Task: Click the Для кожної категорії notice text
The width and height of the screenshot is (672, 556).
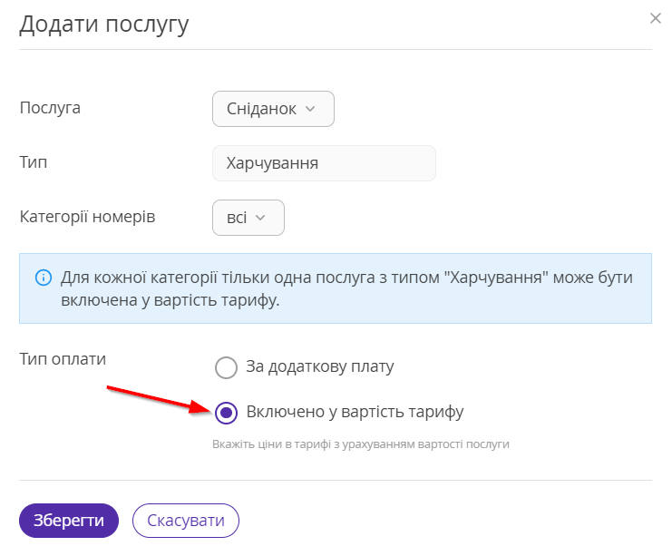Action: click(346, 288)
